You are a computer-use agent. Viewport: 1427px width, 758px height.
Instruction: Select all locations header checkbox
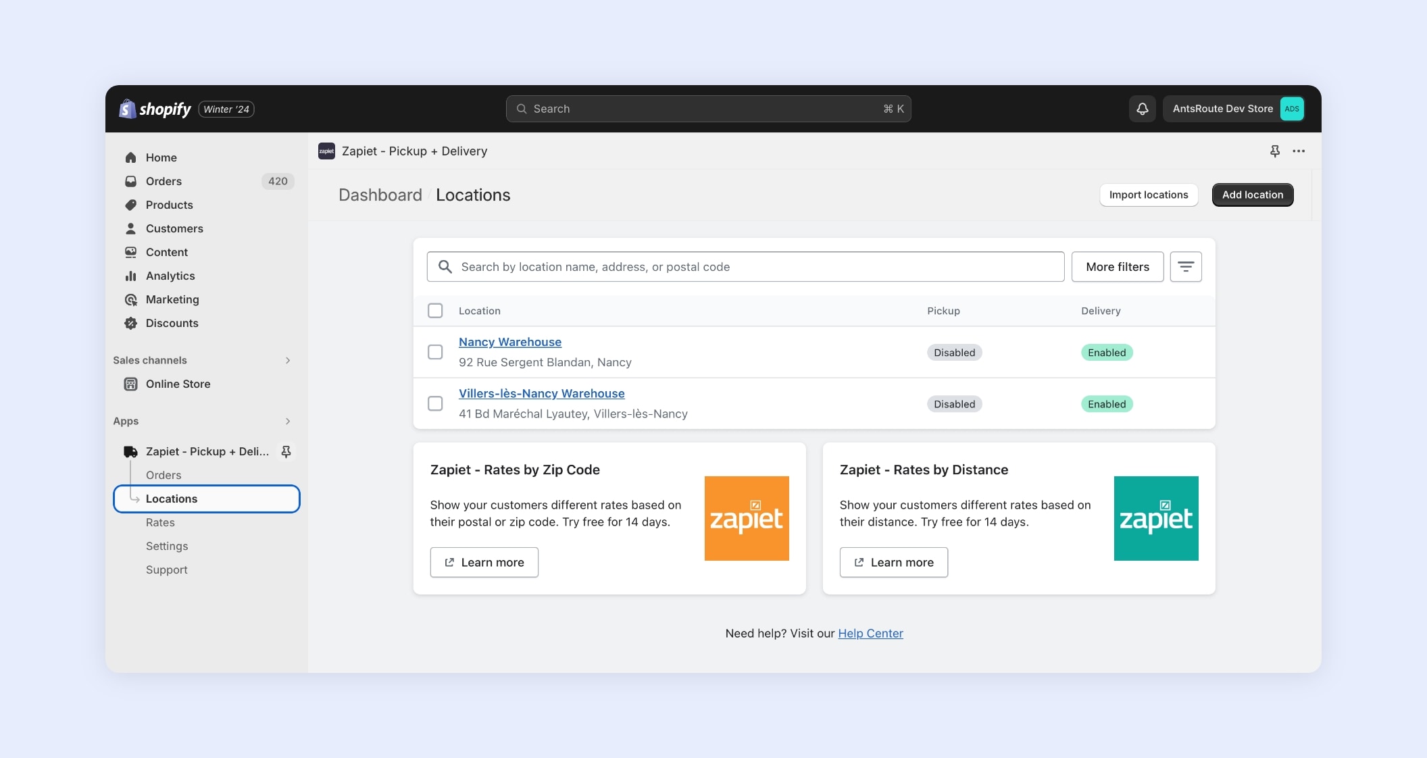click(x=435, y=311)
